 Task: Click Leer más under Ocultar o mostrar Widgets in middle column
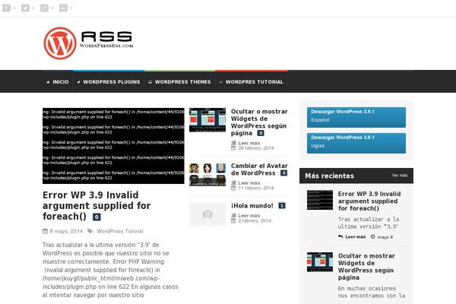(249, 143)
